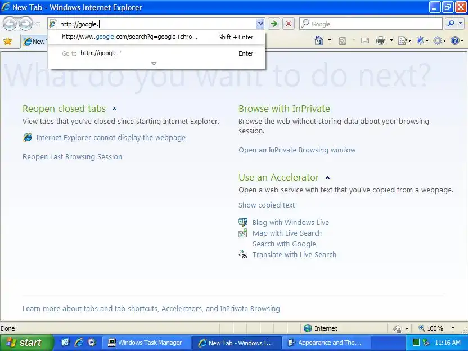Switch to Windows Task Manager taskbar button
Image resolution: width=468 pixels, height=351 pixels.
[146, 343]
